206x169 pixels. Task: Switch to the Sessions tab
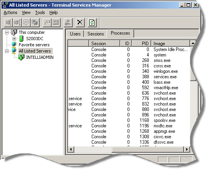pos(96,34)
